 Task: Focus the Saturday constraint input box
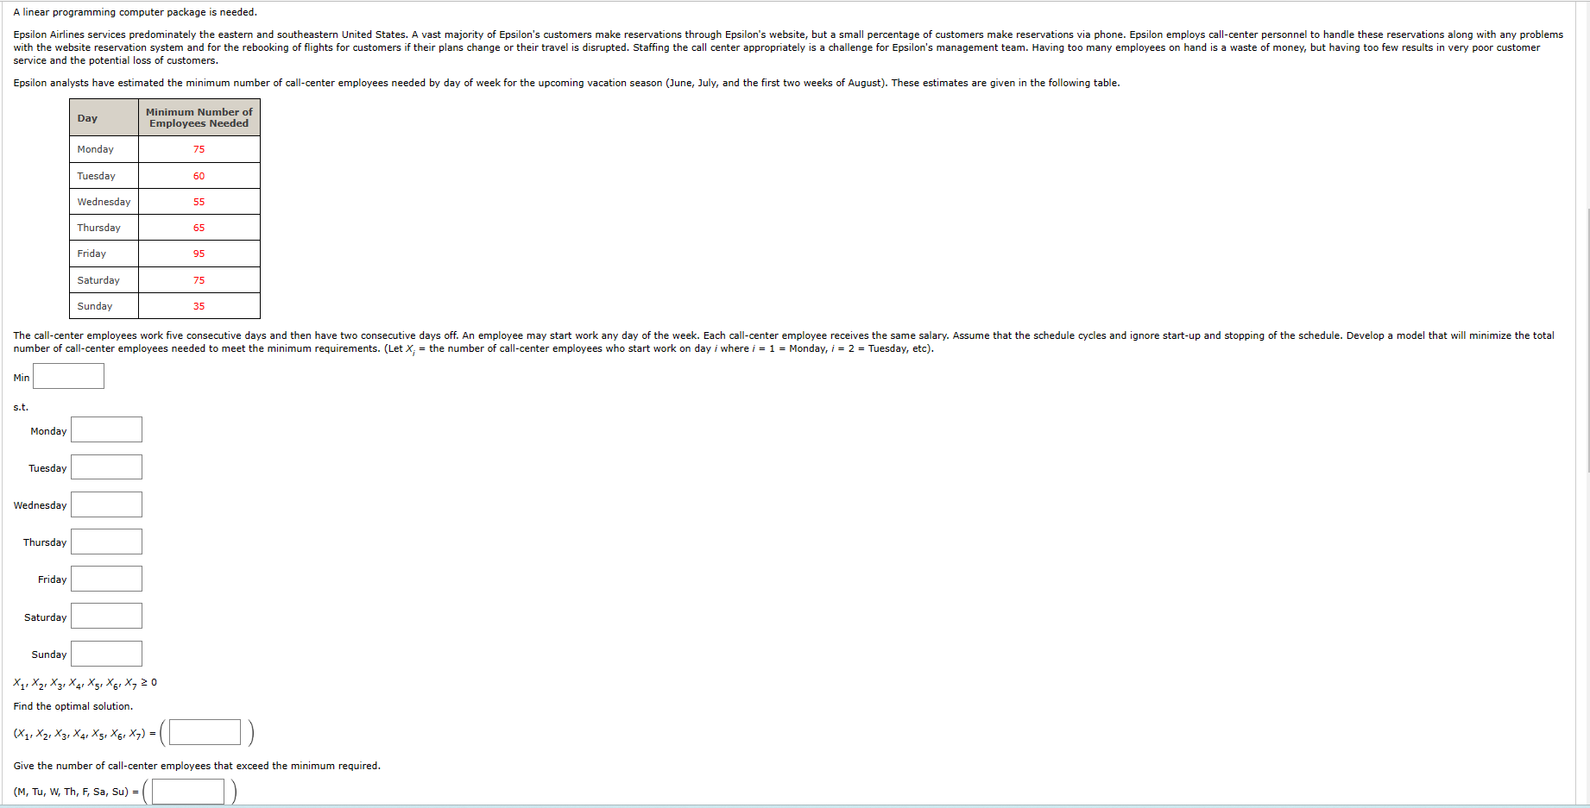(106, 616)
